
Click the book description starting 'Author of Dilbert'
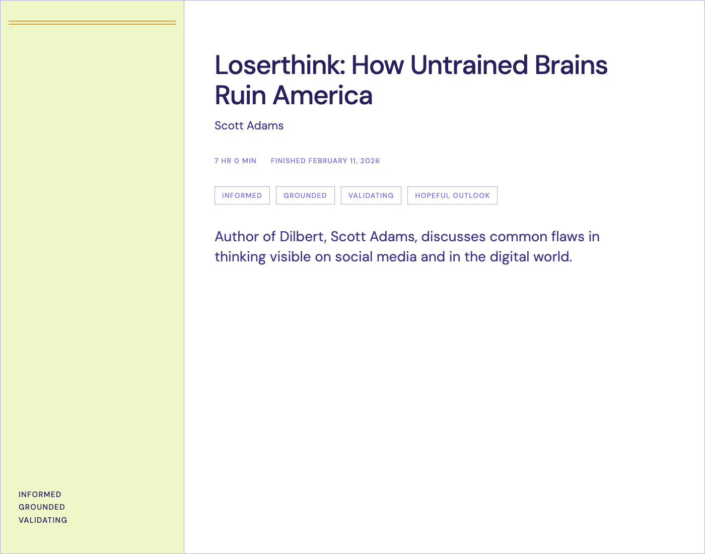point(407,247)
